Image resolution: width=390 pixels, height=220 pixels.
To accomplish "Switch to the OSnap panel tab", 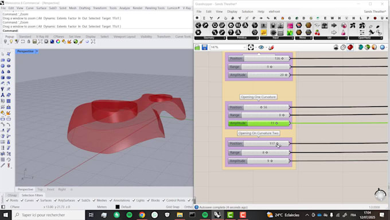I will coord(12,195).
